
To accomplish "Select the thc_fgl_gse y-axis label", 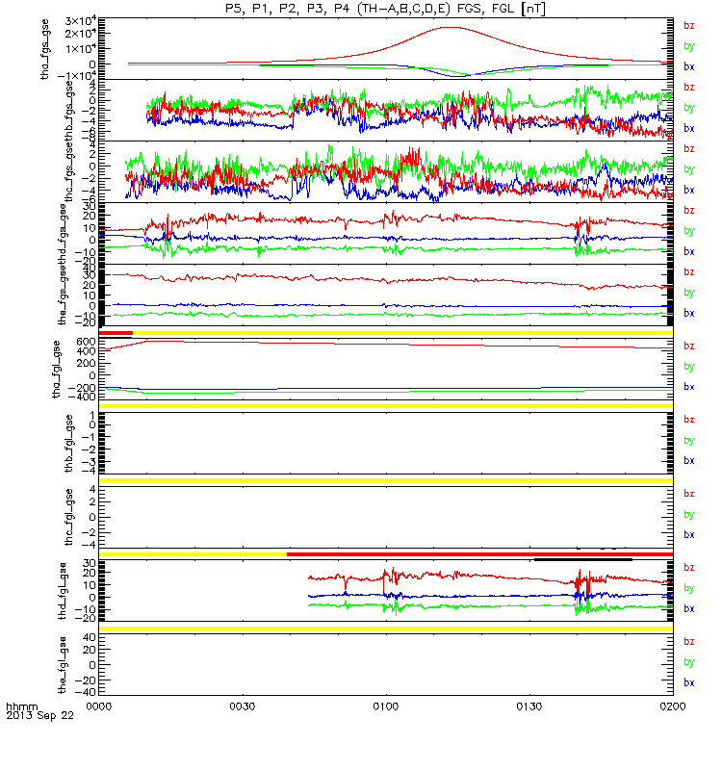I will point(68,517).
